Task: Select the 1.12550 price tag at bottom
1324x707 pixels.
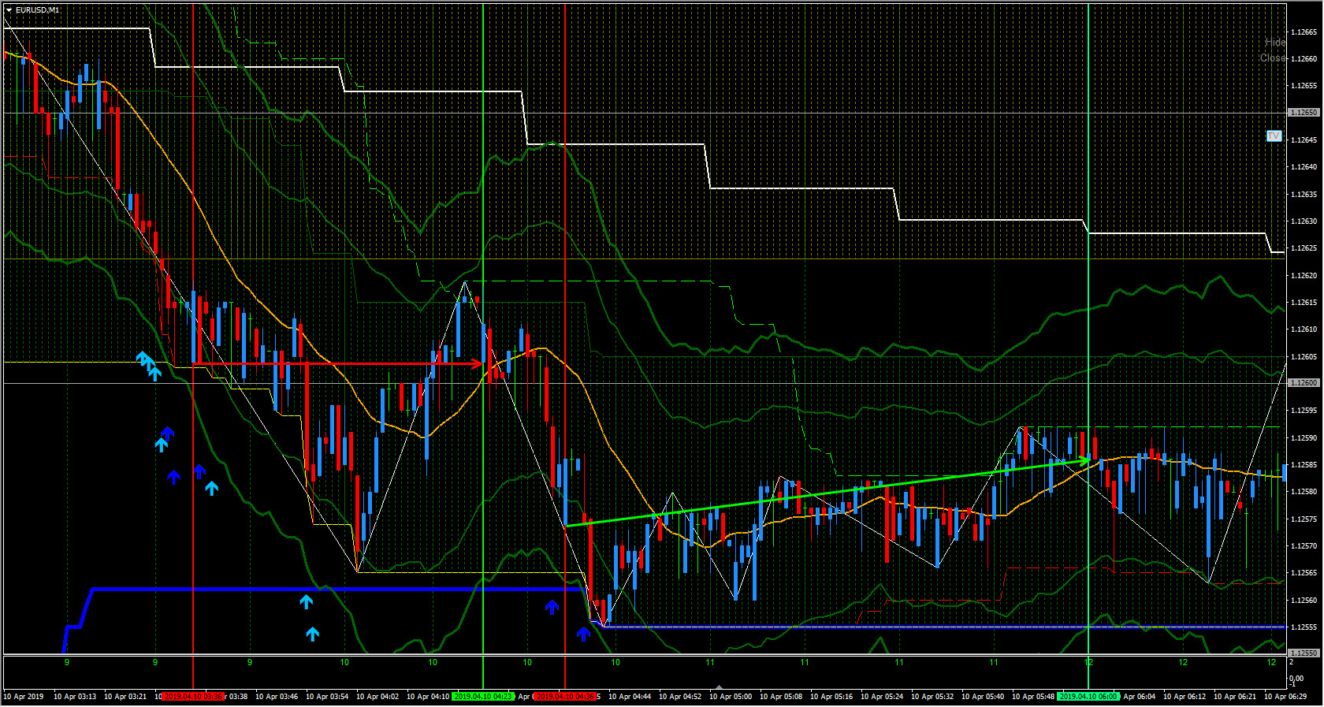Action: click(x=1304, y=653)
